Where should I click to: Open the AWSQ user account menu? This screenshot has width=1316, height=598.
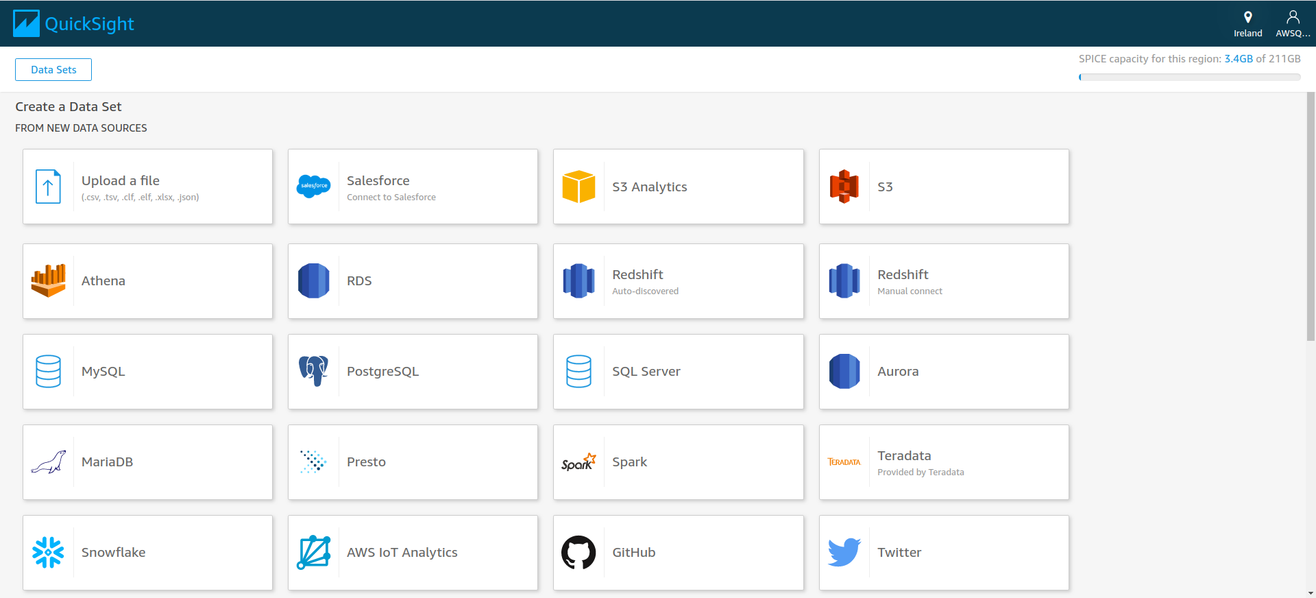[1293, 24]
